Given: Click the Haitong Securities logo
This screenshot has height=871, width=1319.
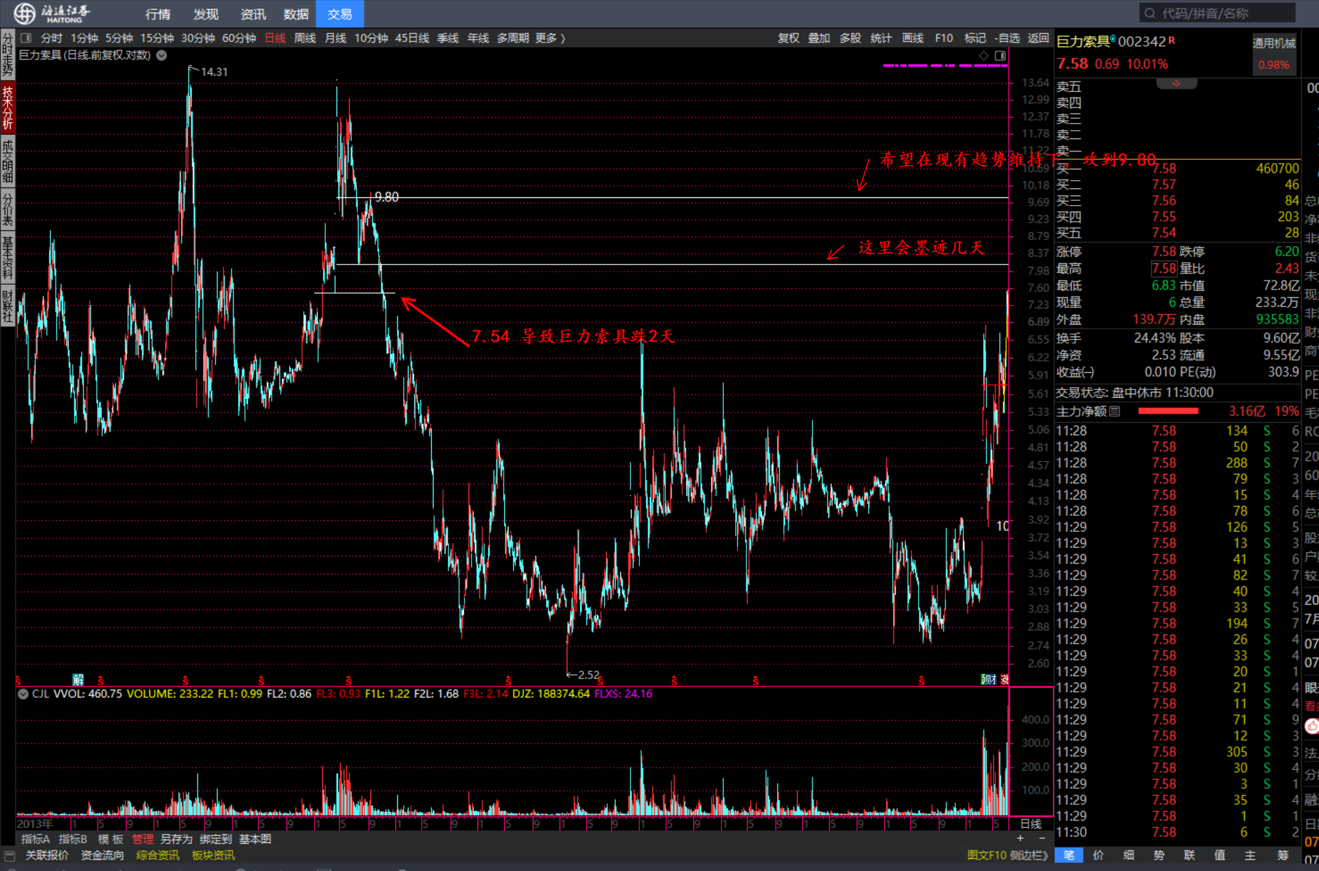Looking at the screenshot, I should coord(52,13).
